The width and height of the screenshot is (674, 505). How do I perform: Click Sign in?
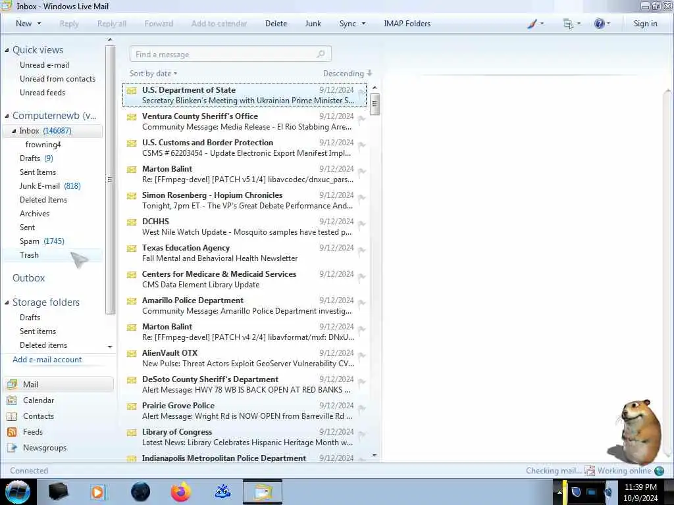coord(645,24)
